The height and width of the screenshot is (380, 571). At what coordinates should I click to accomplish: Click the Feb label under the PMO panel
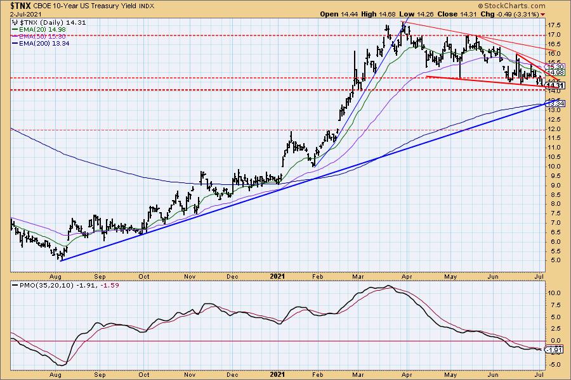(318, 374)
